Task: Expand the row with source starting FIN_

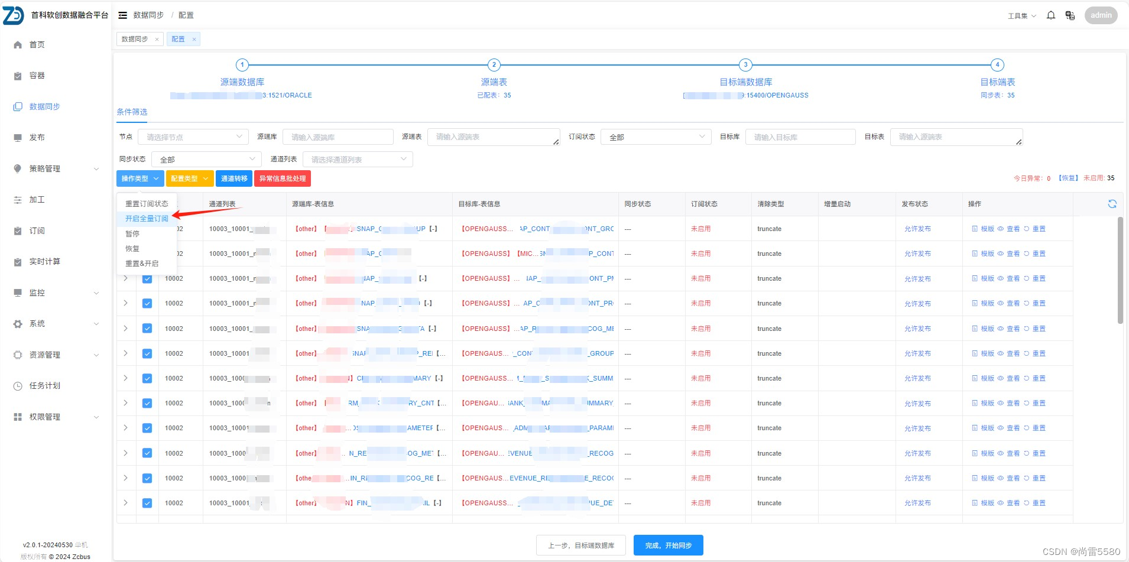Action: pos(126,503)
